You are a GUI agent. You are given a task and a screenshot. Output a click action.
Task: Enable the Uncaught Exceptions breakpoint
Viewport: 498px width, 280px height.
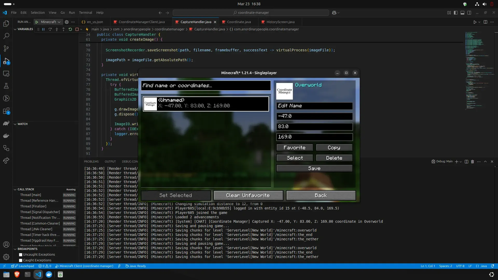pyautogui.click(x=21, y=255)
